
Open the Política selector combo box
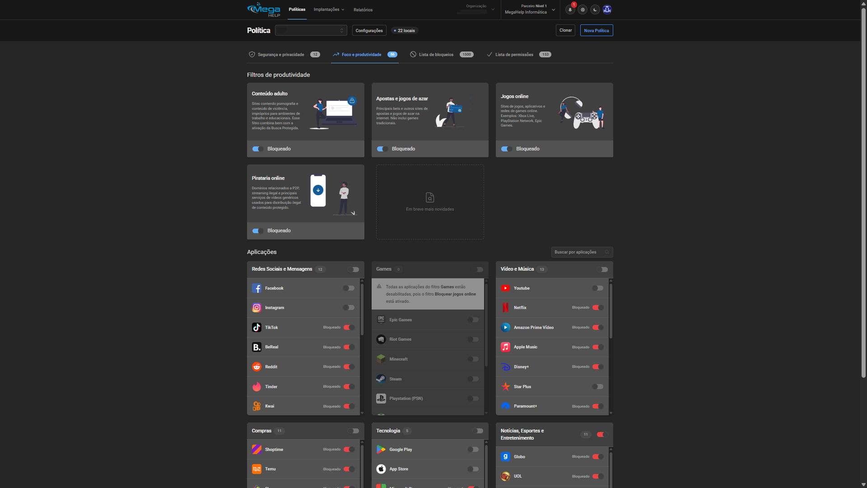click(x=311, y=30)
